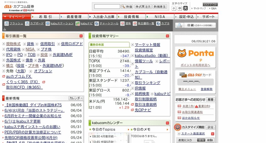Collapse the 取引画面一覧 panel
The image size is (266, 143).
(81, 36)
